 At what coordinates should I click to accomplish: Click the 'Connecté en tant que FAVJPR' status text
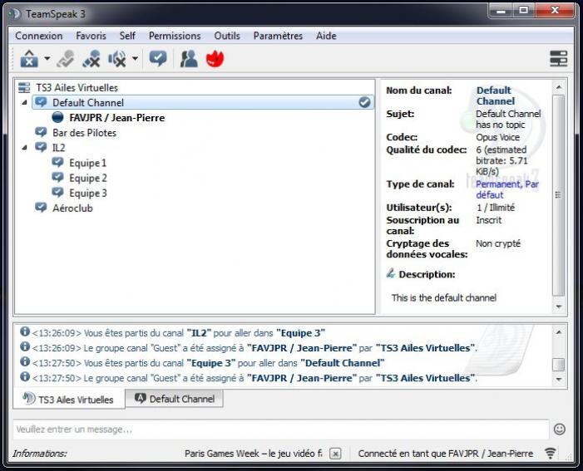coord(446,454)
